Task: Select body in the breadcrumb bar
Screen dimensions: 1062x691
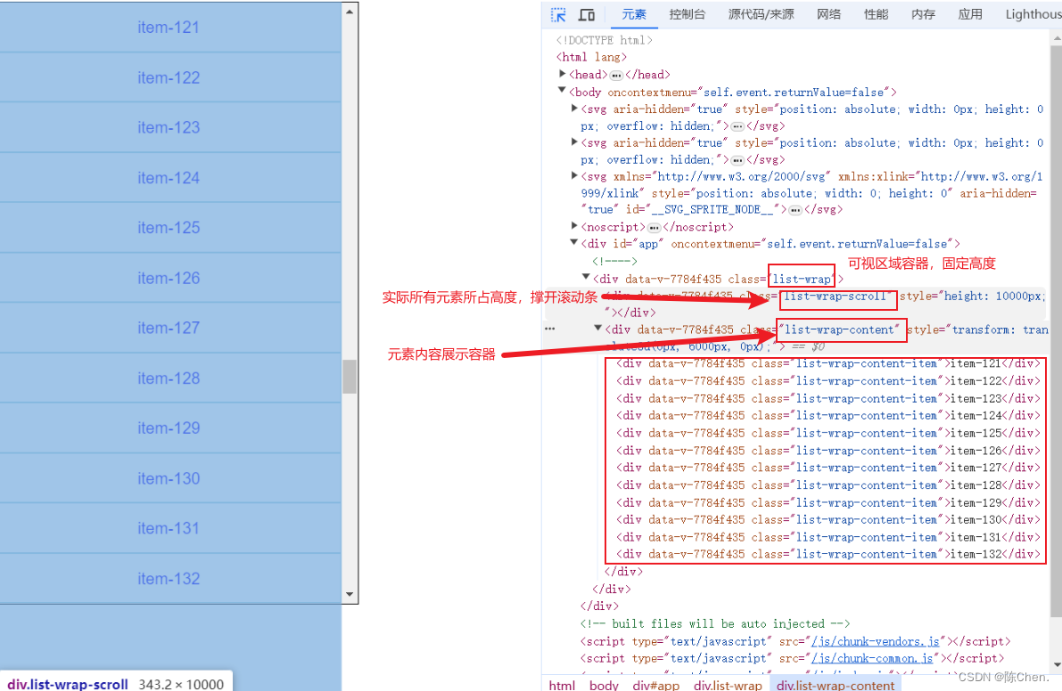Action: pyautogui.click(x=604, y=684)
